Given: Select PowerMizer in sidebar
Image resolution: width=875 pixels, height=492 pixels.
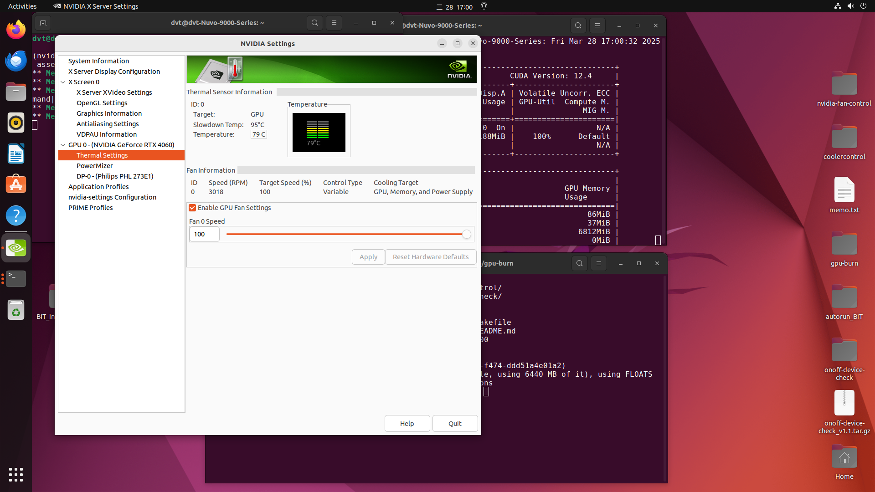Looking at the screenshot, I should pos(94,166).
